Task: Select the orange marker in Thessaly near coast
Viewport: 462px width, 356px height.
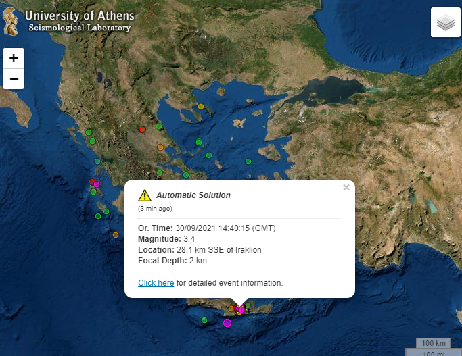Action: [x=160, y=147]
